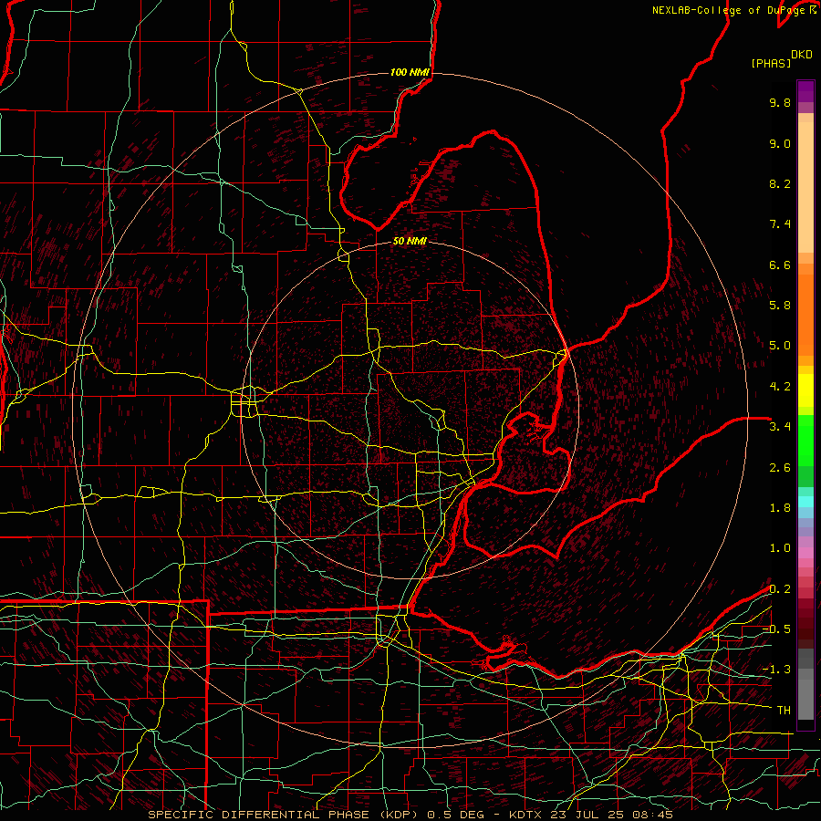Click the 1.8 scale value
This screenshot has height=821, width=821.
coord(780,508)
